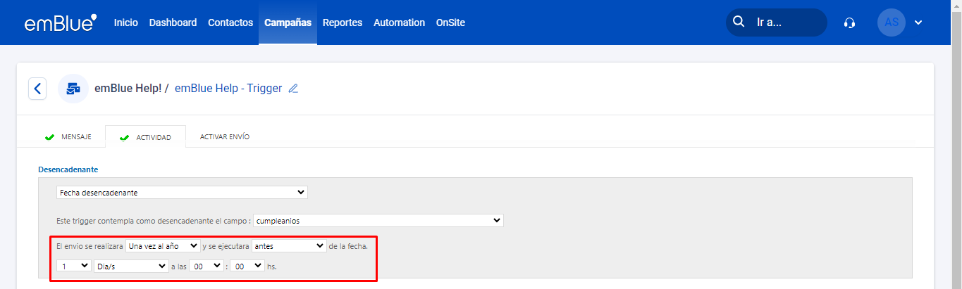The width and height of the screenshot is (962, 289).
Task: Open the 'cumpleanios' field dropdown
Action: [x=378, y=221]
